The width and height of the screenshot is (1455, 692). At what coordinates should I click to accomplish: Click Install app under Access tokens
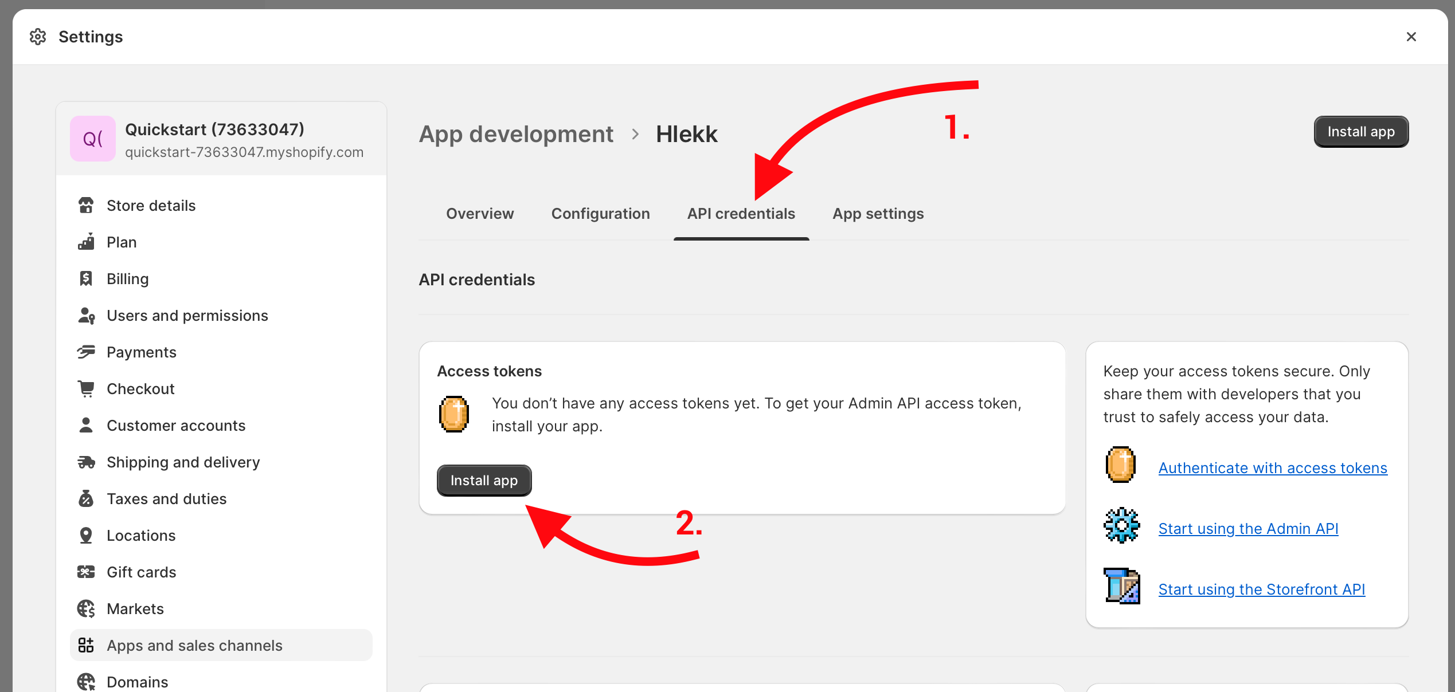point(484,481)
